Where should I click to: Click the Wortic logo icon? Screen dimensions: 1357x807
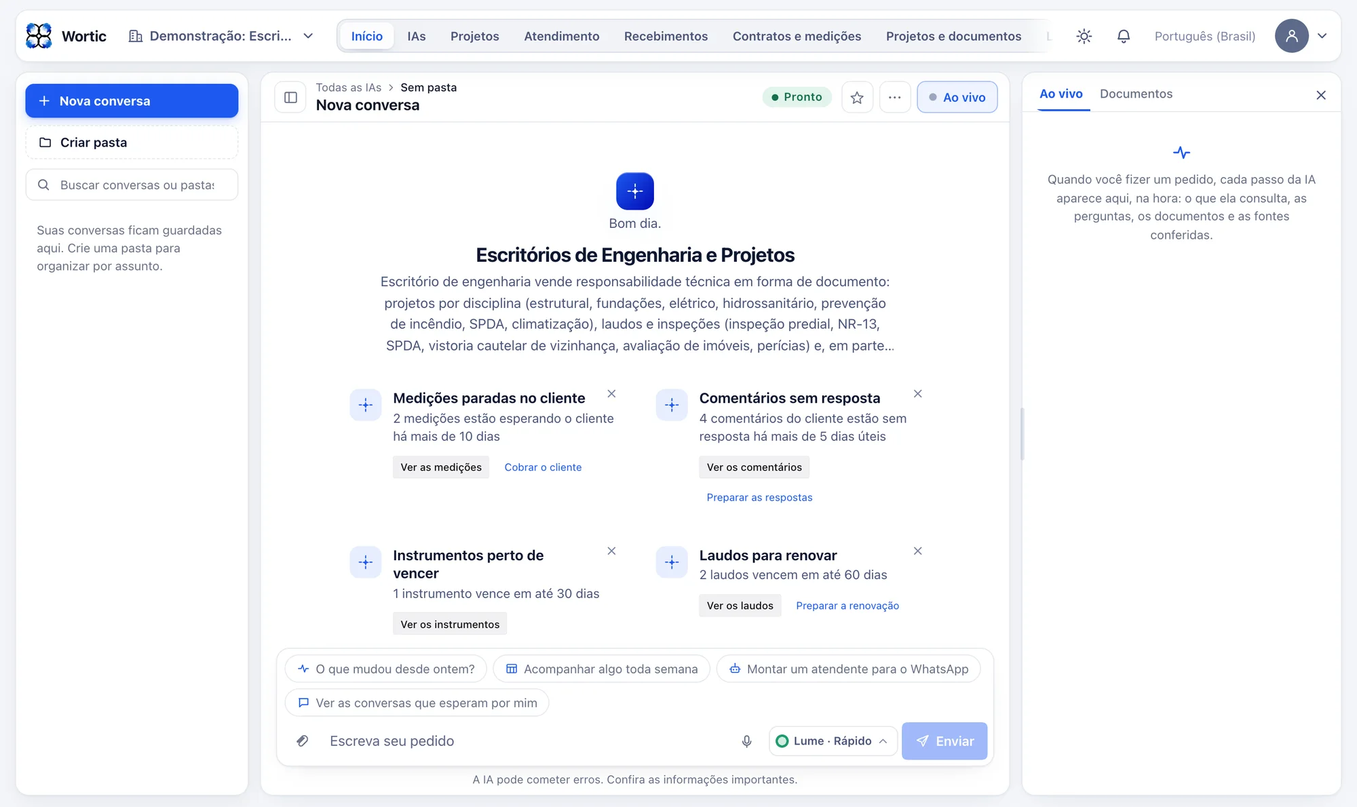[39, 36]
